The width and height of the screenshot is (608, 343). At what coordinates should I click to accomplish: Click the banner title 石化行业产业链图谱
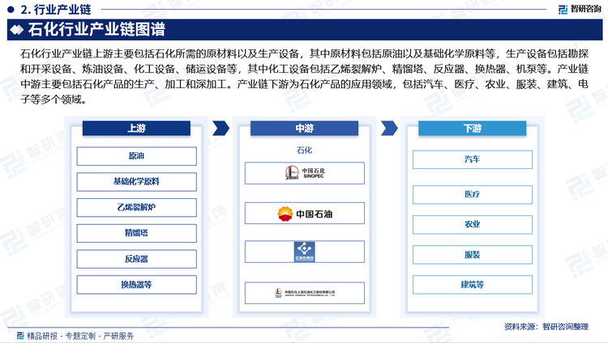(96, 30)
